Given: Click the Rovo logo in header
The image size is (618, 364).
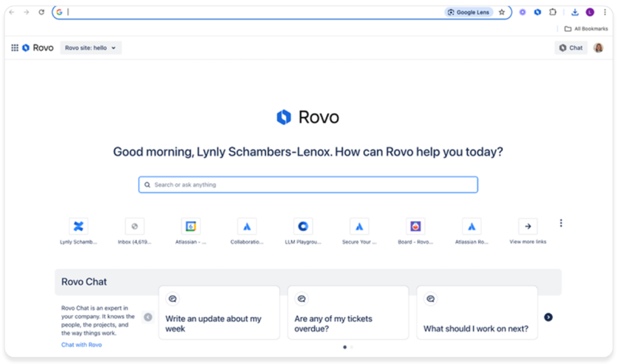Looking at the screenshot, I should pyautogui.click(x=38, y=48).
